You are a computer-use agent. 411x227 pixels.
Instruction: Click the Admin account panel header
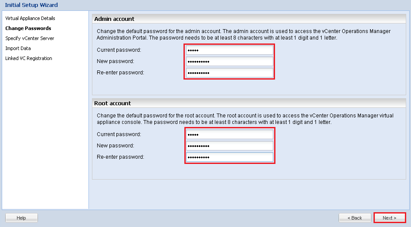114,19
